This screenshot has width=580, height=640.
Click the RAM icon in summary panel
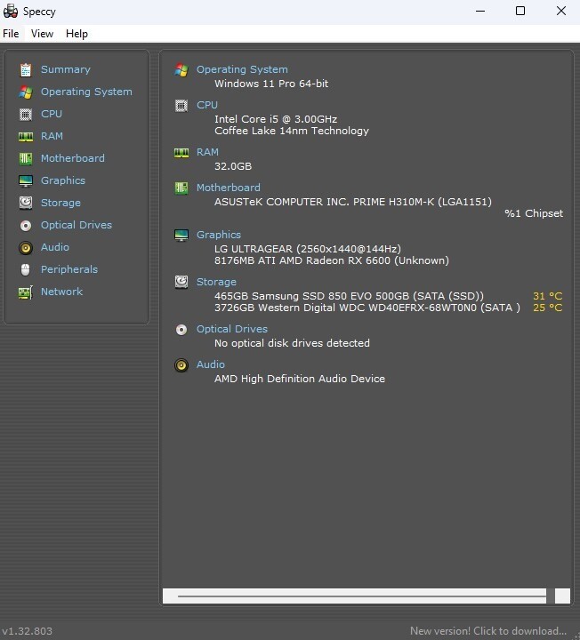click(181, 153)
